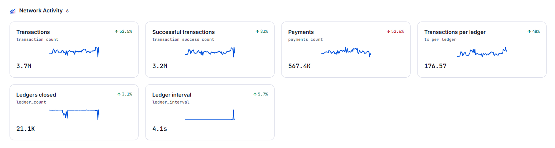Open the Transactions metric card

click(74, 50)
